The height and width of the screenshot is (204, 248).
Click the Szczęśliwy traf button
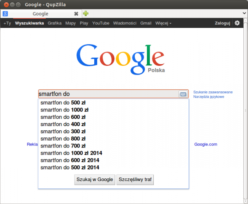point(135,180)
